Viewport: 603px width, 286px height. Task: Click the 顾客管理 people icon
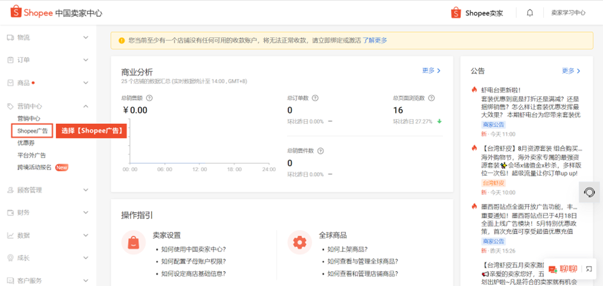coord(10,190)
